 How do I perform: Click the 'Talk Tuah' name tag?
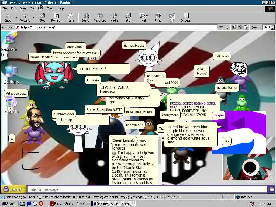tap(222, 56)
